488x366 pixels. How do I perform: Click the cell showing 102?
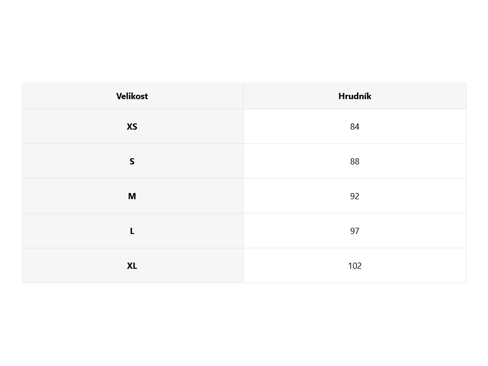tap(355, 266)
